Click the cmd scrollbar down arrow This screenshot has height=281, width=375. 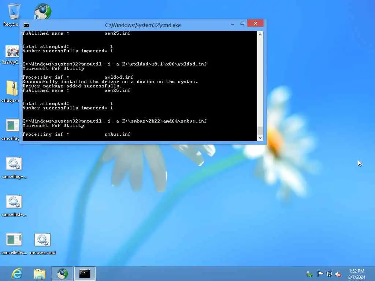pyautogui.click(x=260, y=138)
